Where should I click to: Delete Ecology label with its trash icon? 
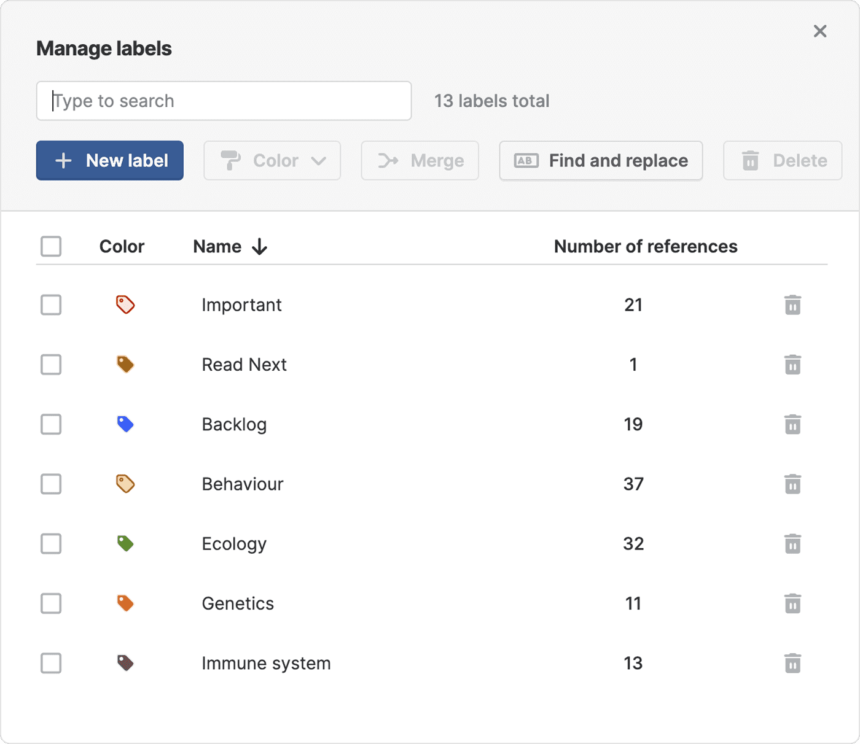coord(792,544)
